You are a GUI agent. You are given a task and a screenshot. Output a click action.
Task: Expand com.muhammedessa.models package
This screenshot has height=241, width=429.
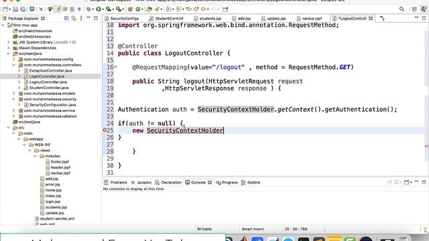click(x=14, y=94)
